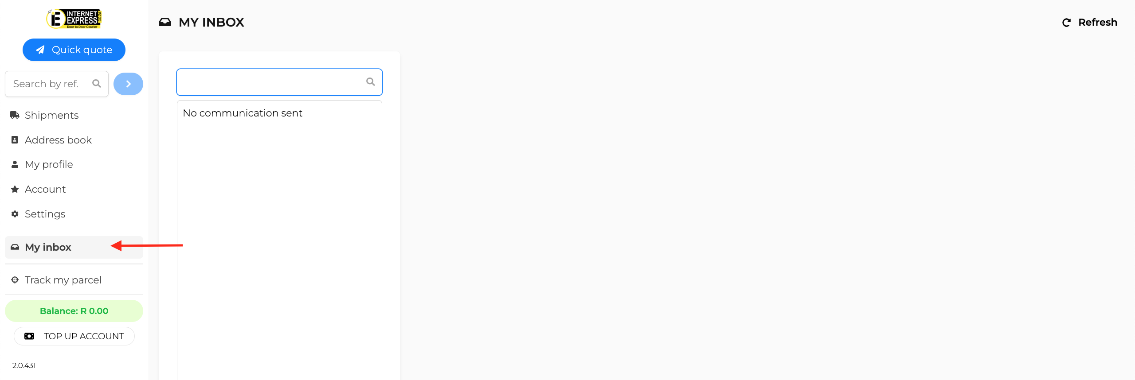Image resolution: width=1135 pixels, height=380 pixels.
Task: Click the gear icon beside Settings
Action: (x=15, y=214)
